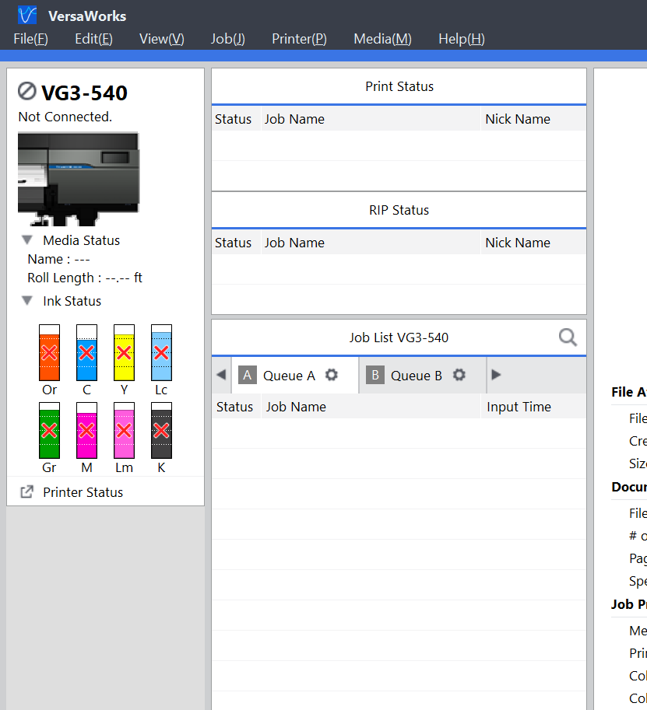Open the View menu
The height and width of the screenshot is (710, 647).
pyautogui.click(x=162, y=39)
